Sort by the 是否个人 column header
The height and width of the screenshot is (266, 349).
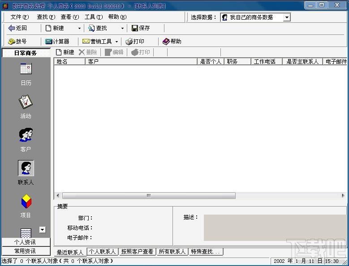(211, 62)
